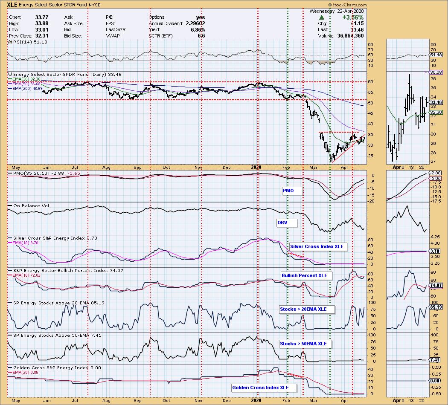448x405 pixels.
Task: Click the EMA(20) 32.36 legend entry
Action: (26, 79)
